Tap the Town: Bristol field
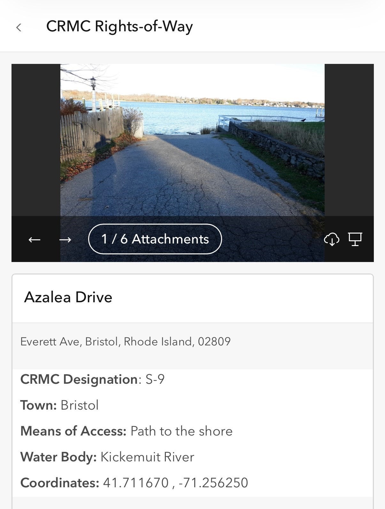385x509 pixels. 59,405
